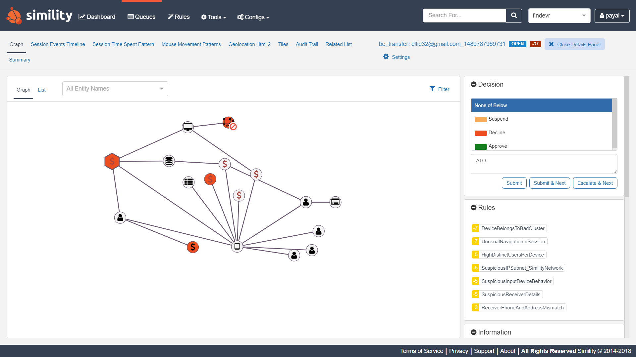The image size is (636, 357).
Task: Expand the Tools menu
Action: [214, 17]
